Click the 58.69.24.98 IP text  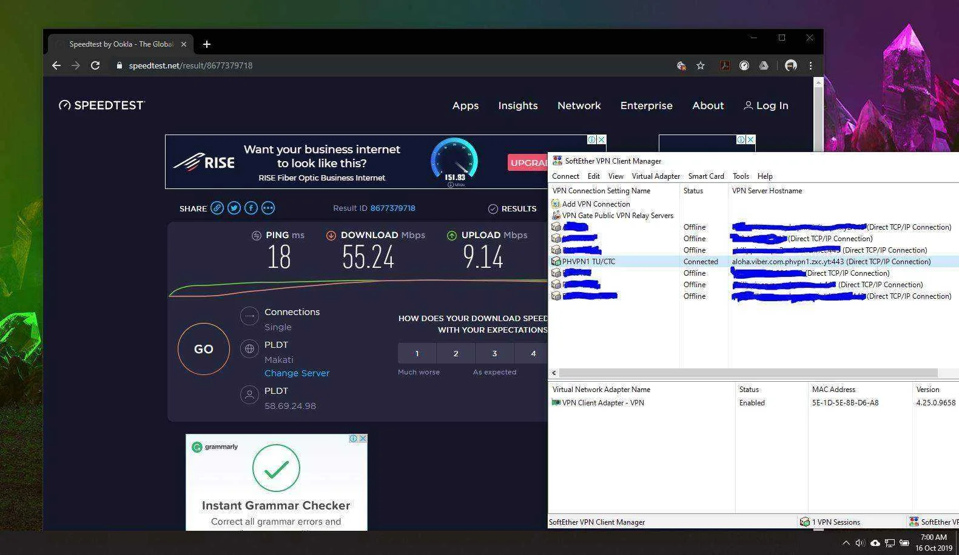pos(290,406)
